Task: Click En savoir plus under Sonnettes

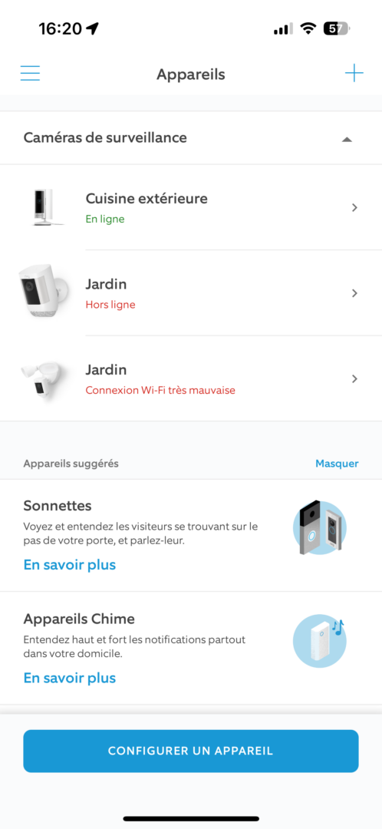Action: tap(70, 565)
